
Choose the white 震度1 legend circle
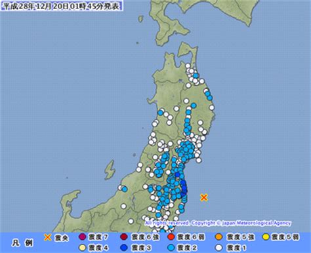coord(219,248)
